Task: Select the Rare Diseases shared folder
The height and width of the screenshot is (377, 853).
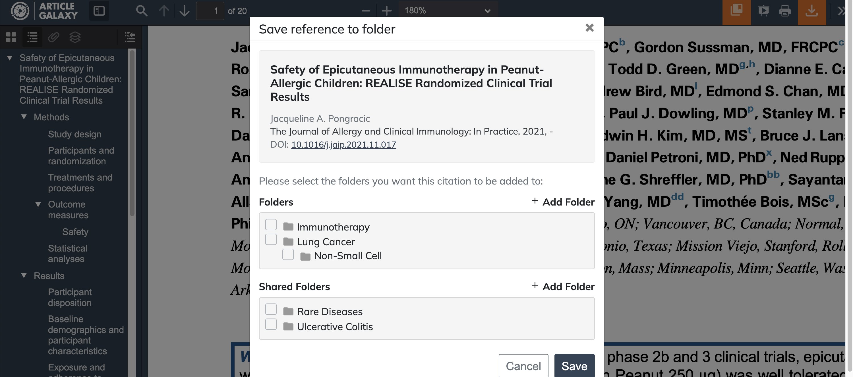Action: click(271, 309)
